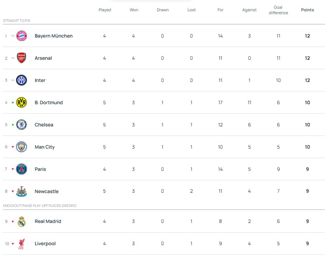Click Newcastle's points value of 9
The height and width of the screenshot is (255, 325).
coord(307,191)
